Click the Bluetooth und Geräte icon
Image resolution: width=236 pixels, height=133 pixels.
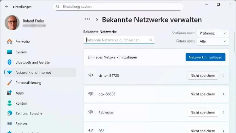pyautogui.click(x=9, y=62)
